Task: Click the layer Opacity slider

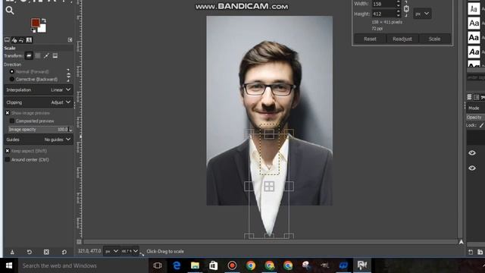Action: point(476,118)
